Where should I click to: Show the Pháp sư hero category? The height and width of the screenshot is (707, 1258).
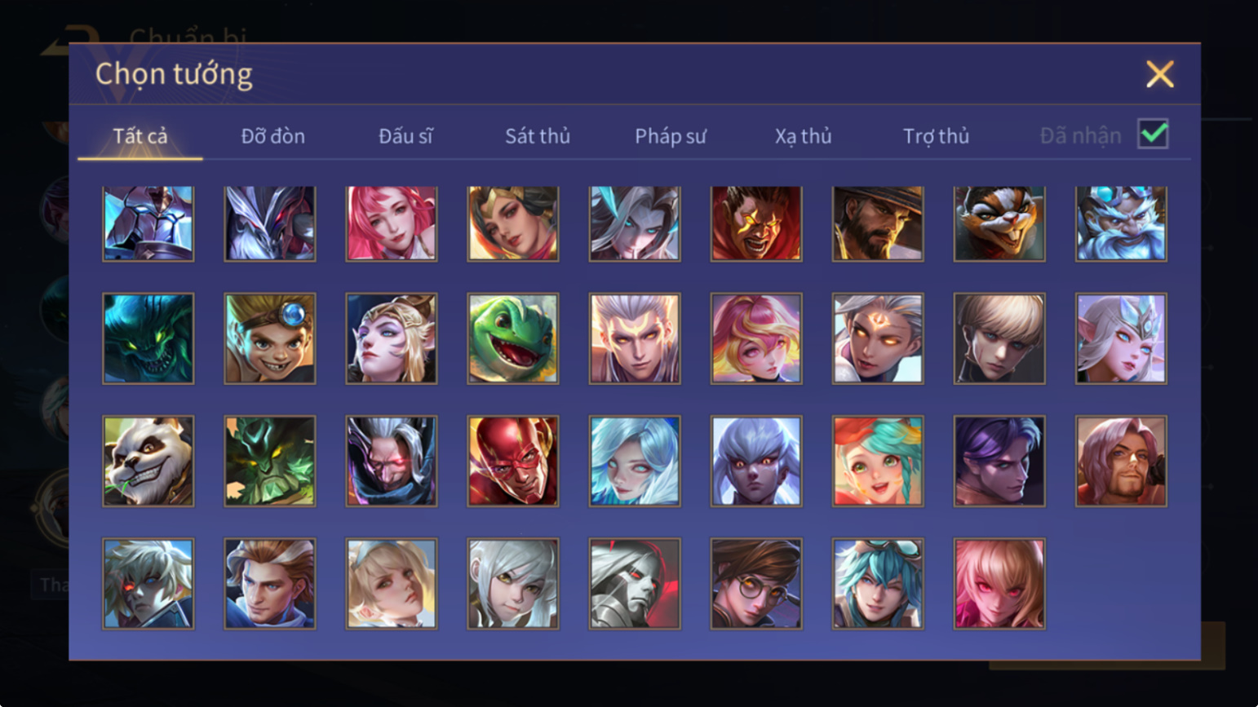[671, 136]
